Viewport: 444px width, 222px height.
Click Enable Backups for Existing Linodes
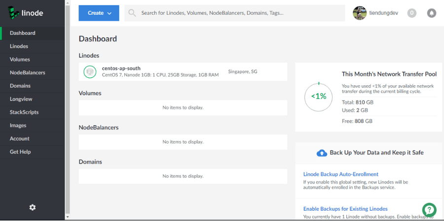345,209
